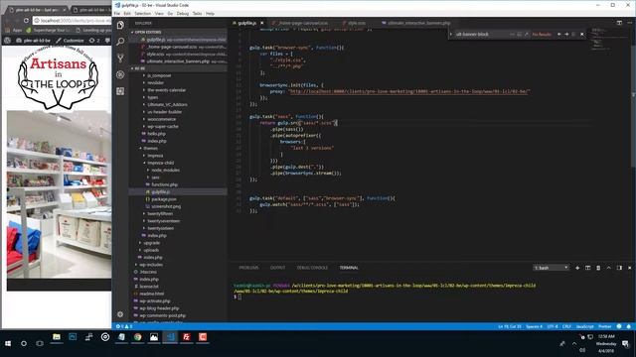This screenshot has height=357, width=636.
Task: Click the errors and warnings status item
Action: [124, 326]
